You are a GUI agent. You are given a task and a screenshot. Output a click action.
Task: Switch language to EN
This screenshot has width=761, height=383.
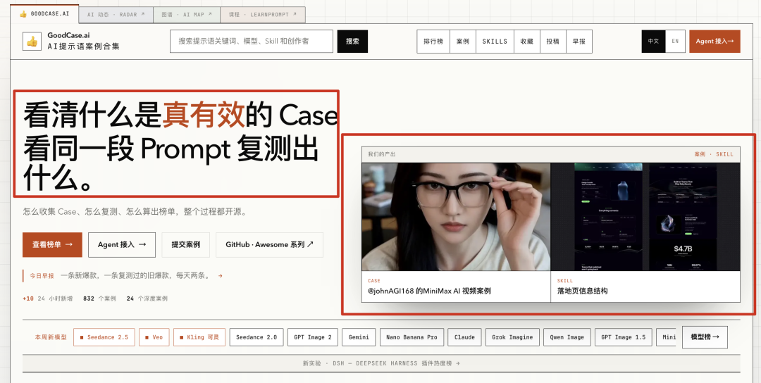pyautogui.click(x=675, y=42)
